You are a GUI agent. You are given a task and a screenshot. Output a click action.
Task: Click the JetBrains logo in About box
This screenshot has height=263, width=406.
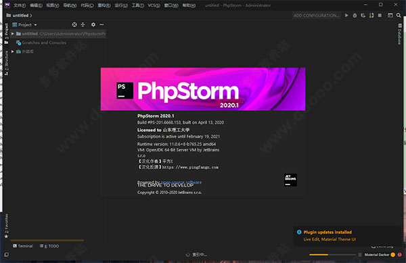[290, 180]
